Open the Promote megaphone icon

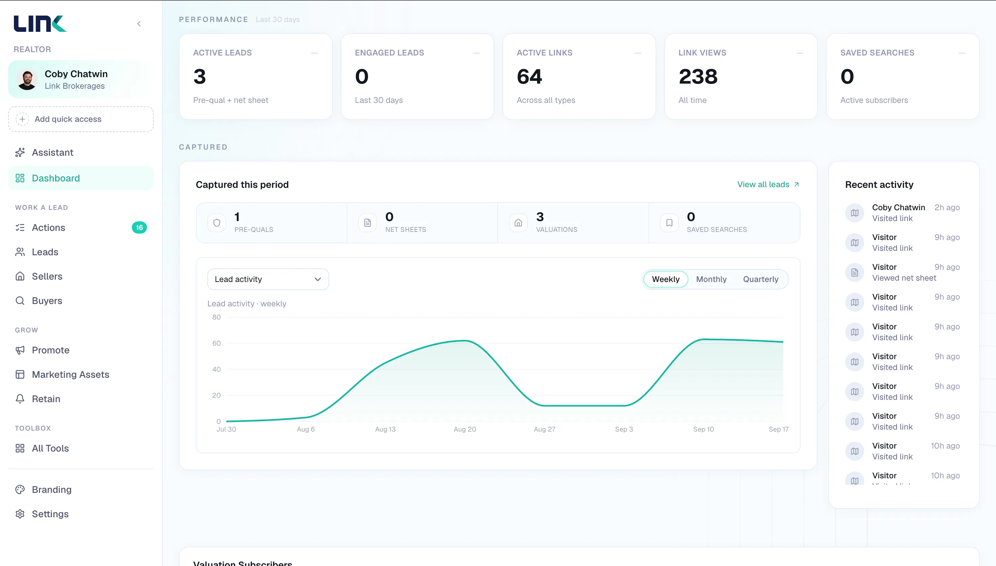20,350
